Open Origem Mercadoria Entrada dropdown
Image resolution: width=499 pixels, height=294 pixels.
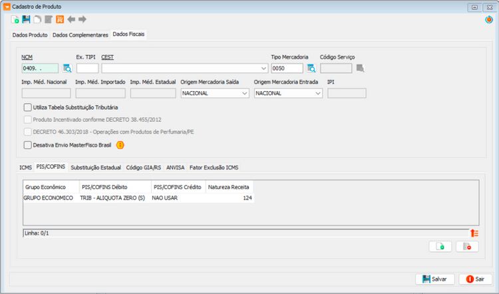pos(317,93)
